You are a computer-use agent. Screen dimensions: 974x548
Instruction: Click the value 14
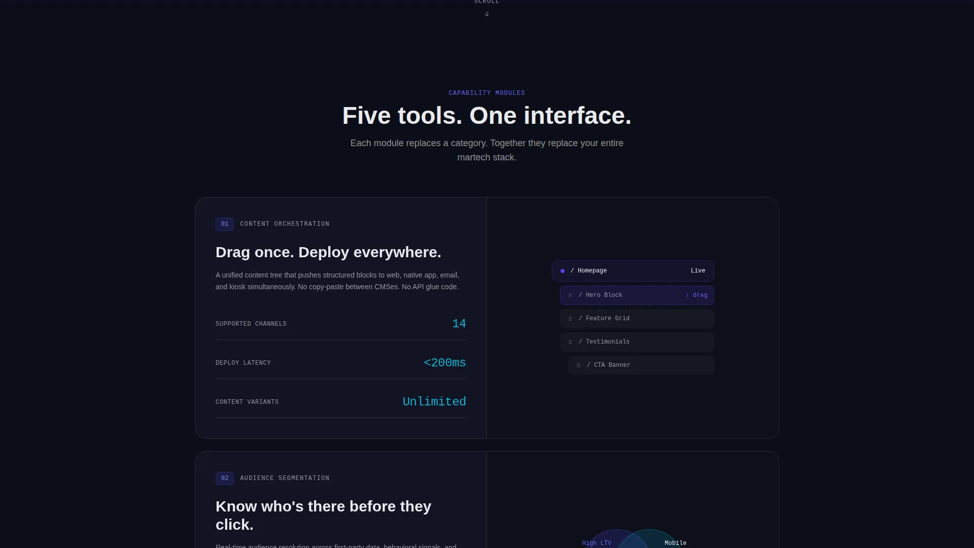(x=459, y=324)
